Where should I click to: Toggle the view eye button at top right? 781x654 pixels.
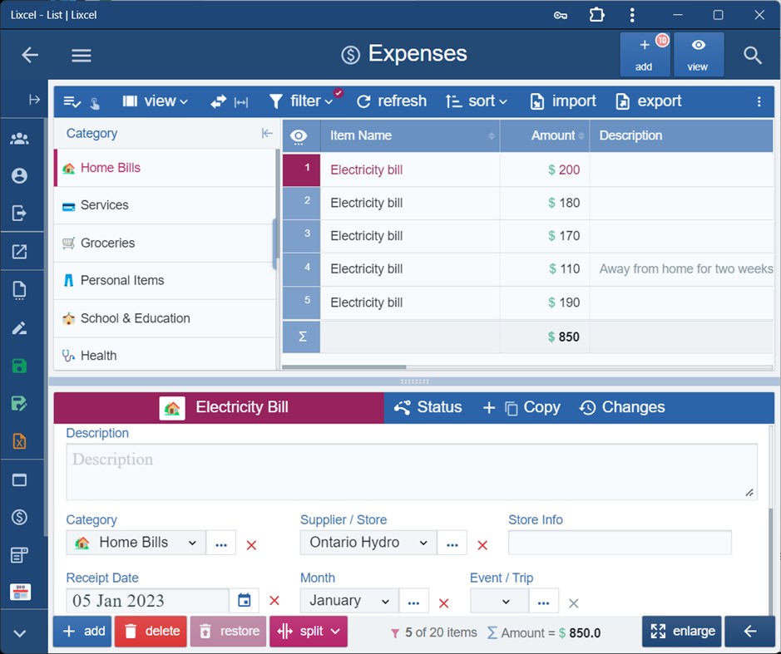pyautogui.click(x=698, y=55)
